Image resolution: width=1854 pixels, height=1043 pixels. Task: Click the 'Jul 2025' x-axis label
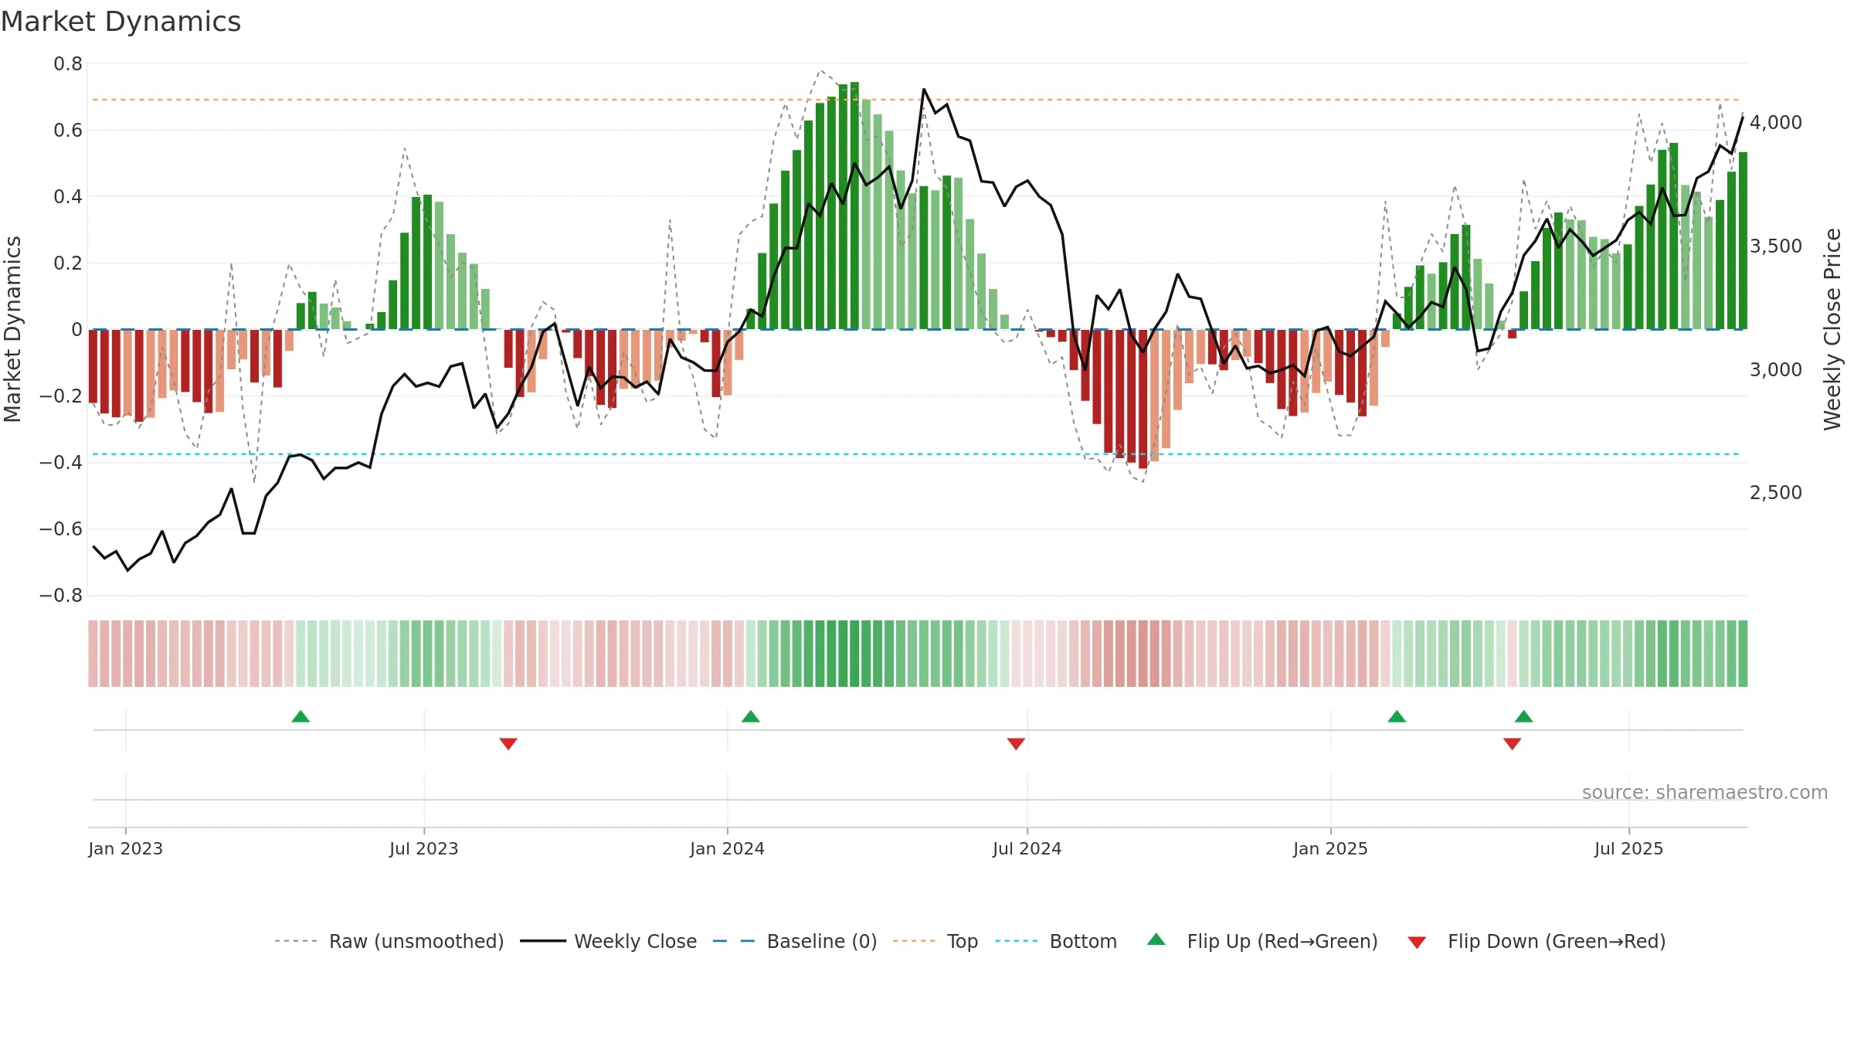coord(1628,848)
